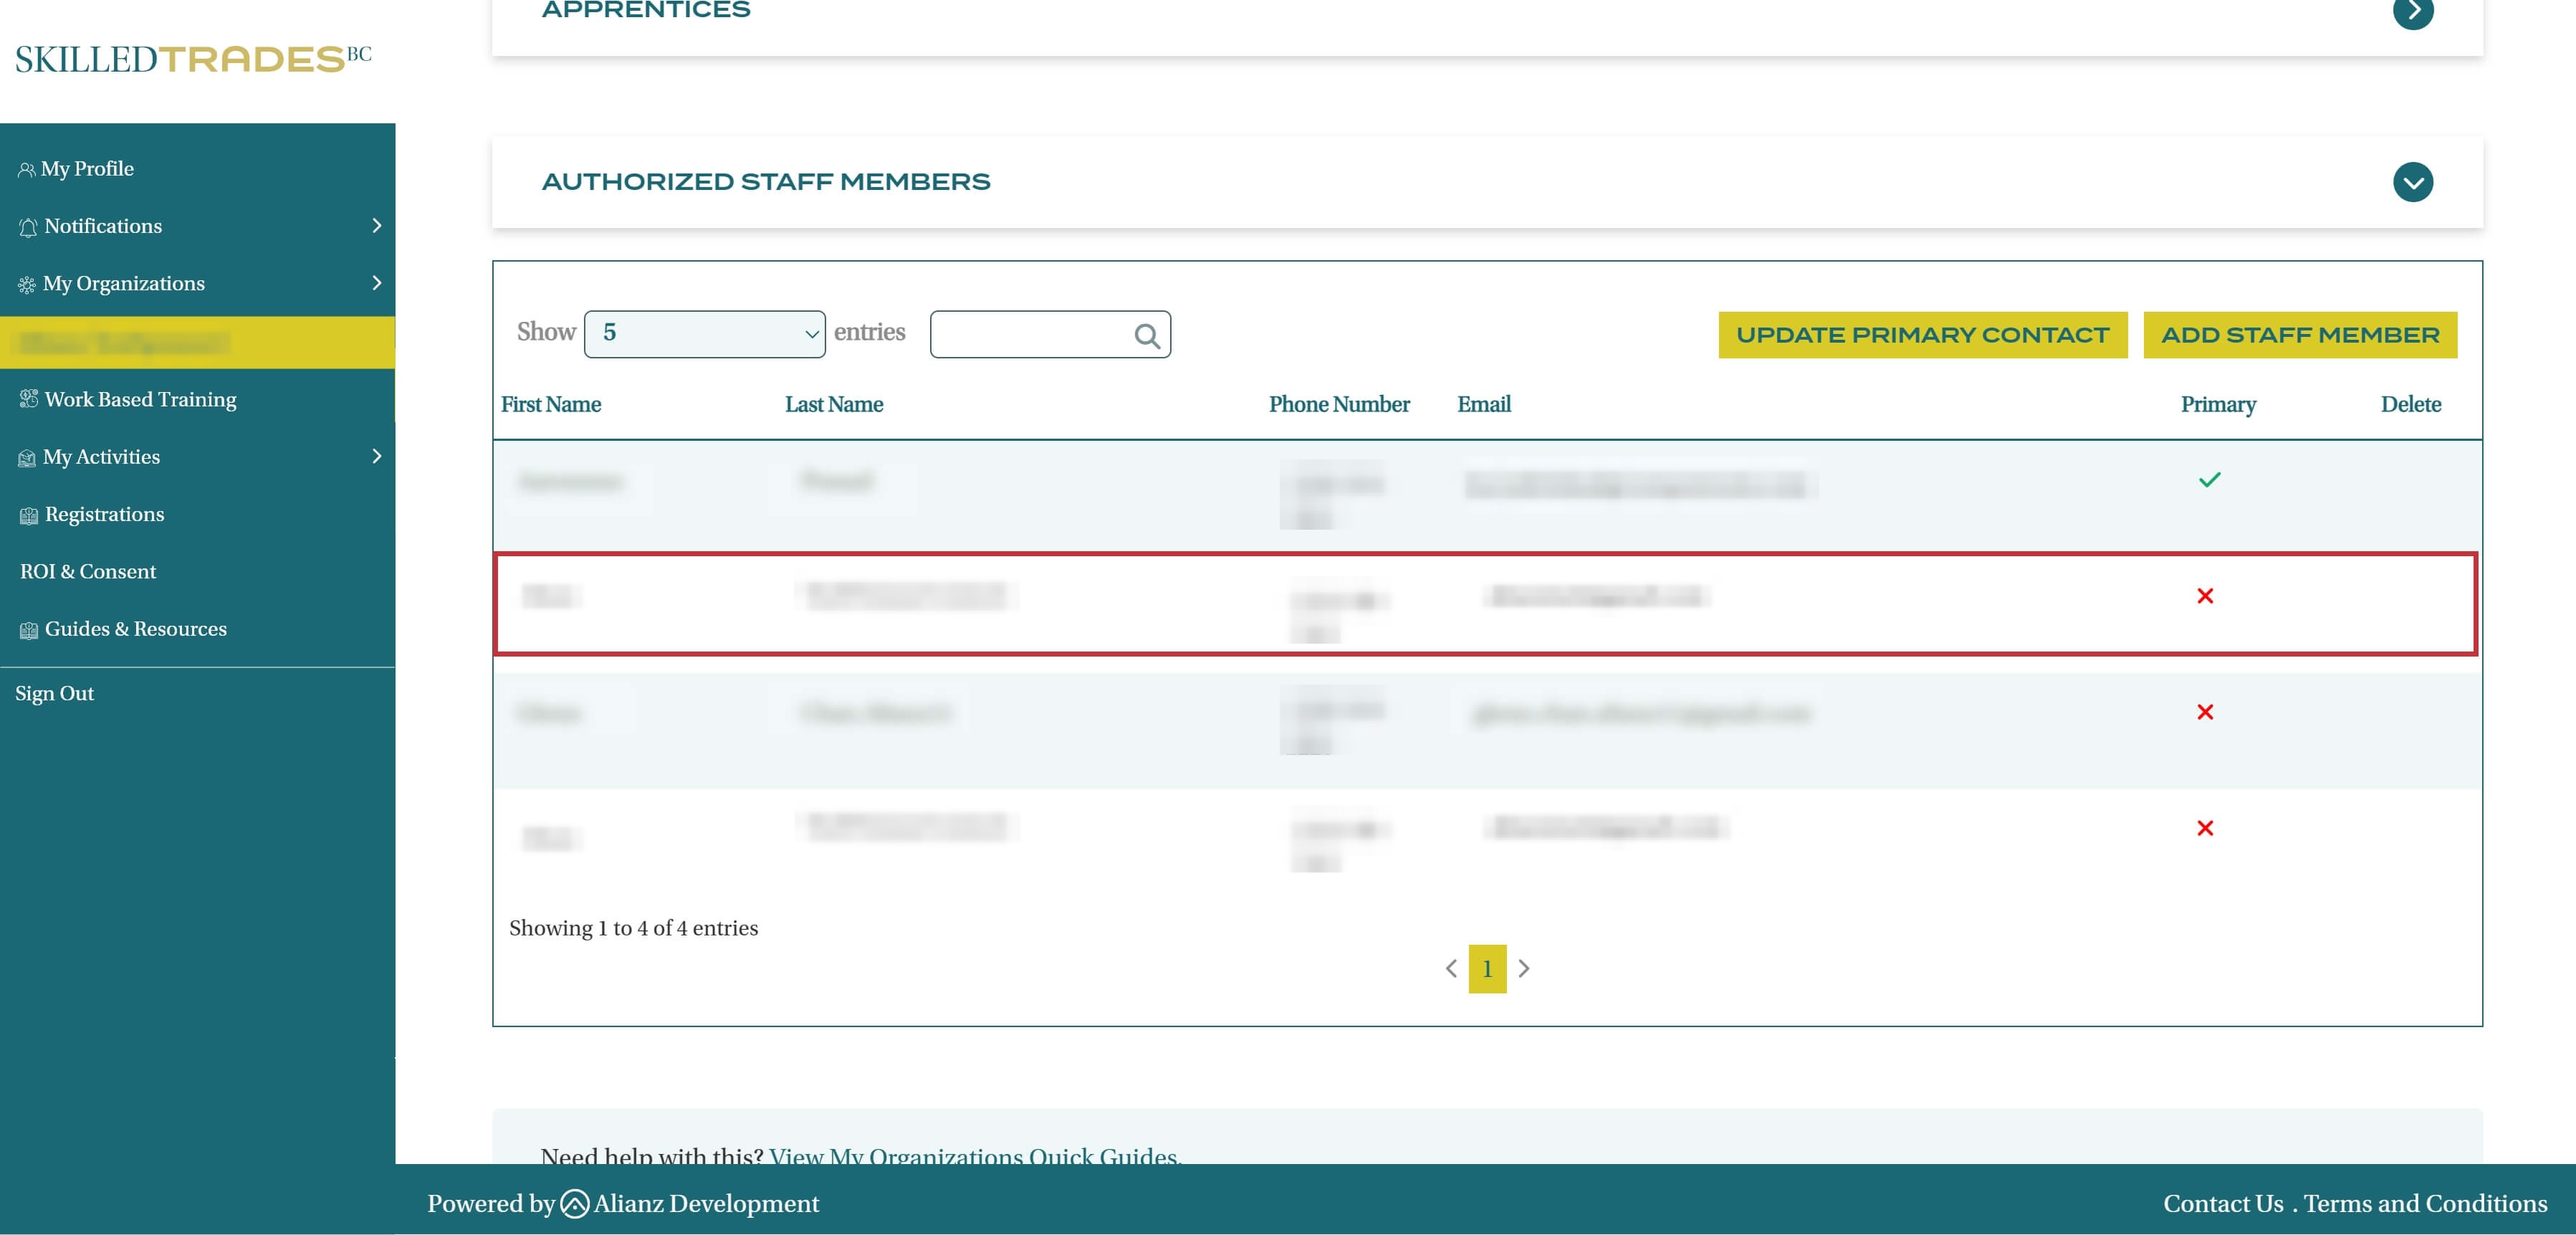This screenshot has height=1235, width=2576.
Task: Click the staff search input field
Action: pos(1030,334)
